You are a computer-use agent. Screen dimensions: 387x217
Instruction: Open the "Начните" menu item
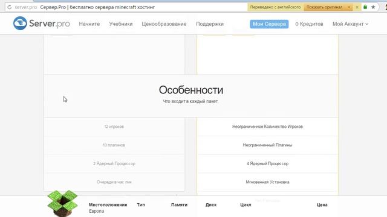89,24
